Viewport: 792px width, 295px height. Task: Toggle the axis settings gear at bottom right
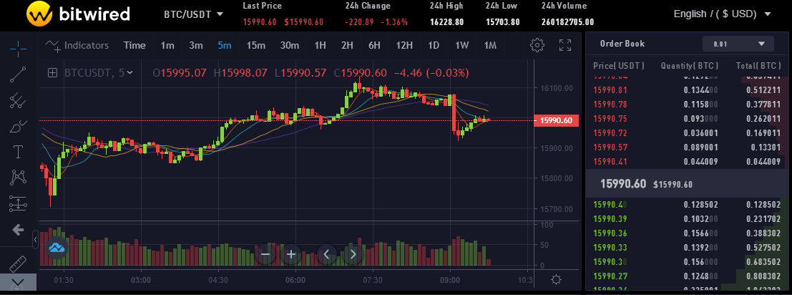pyautogui.click(x=557, y=280)
